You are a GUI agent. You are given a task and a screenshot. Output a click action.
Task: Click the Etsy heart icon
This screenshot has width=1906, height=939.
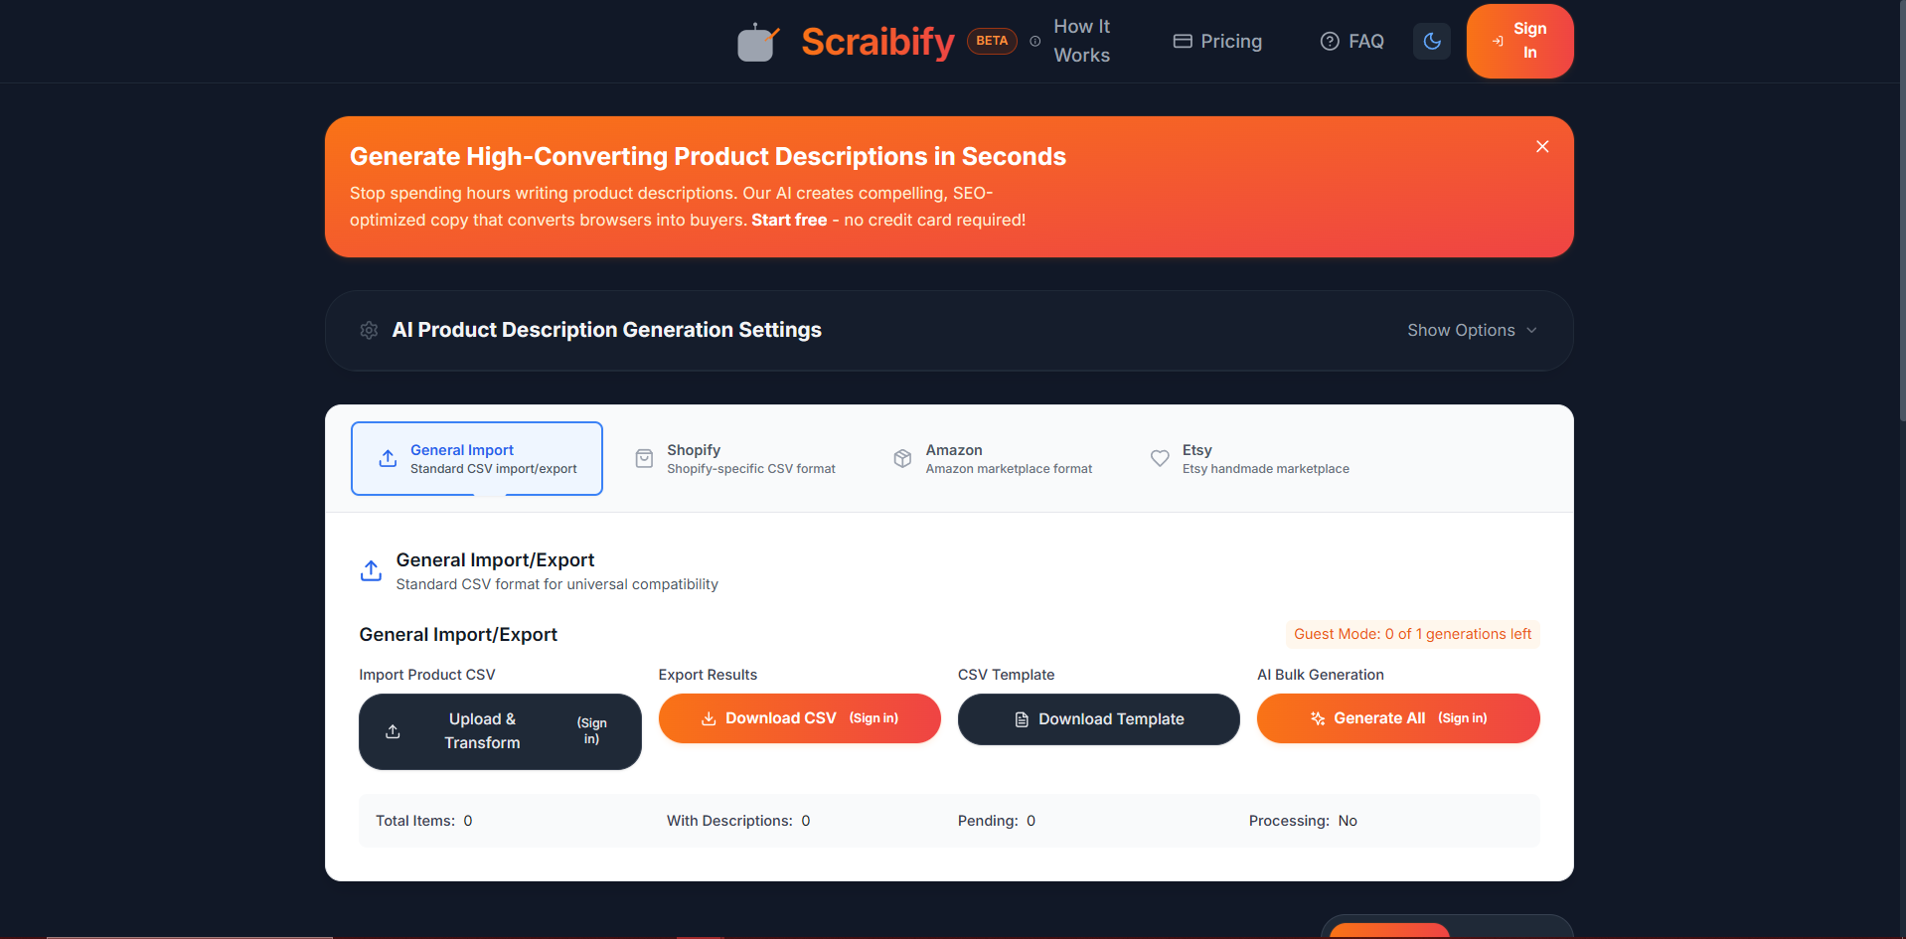1159,459
